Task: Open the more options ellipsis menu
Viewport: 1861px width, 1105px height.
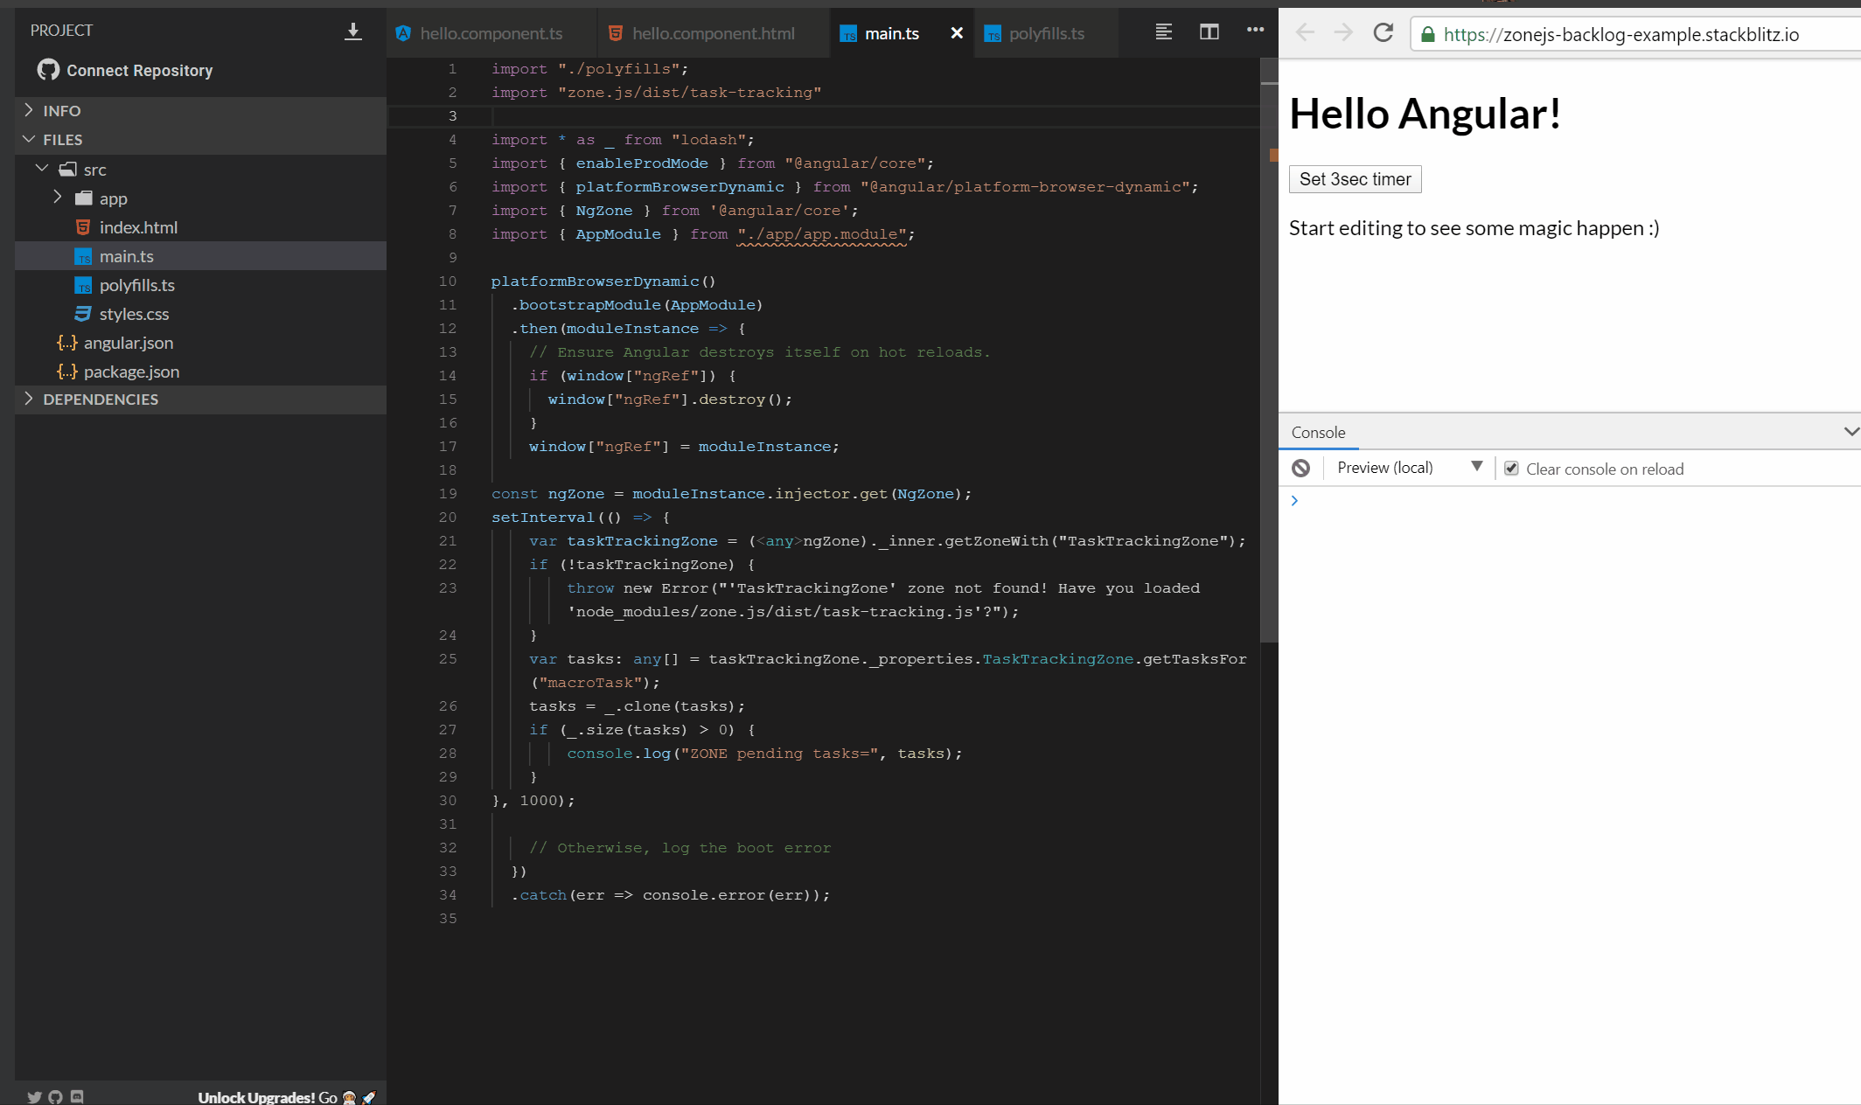Action: [1256, 31]
